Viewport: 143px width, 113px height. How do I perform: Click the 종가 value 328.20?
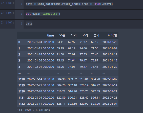point(95,104)
